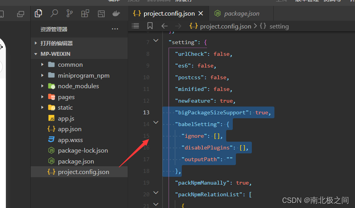
Task: Open the explorer more actions ellipsis
Action: [115, 29]
